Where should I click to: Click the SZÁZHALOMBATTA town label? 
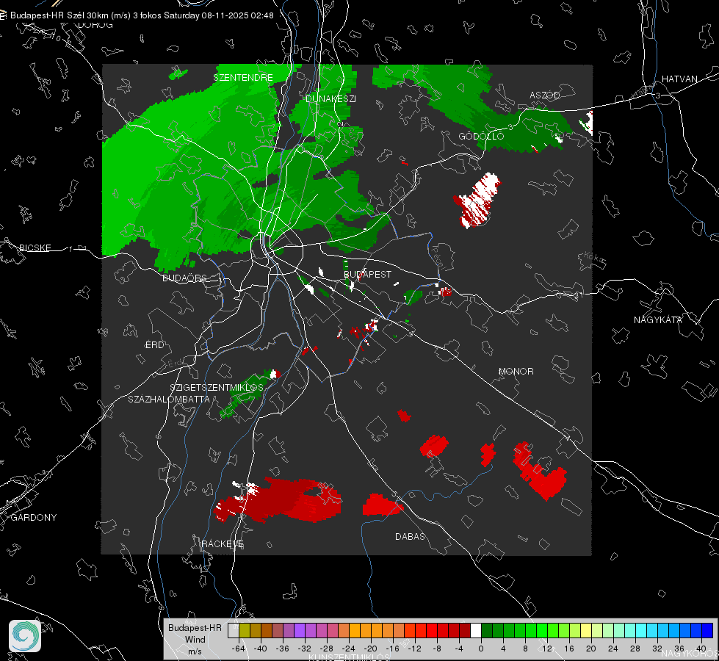[x=169, y=399]
